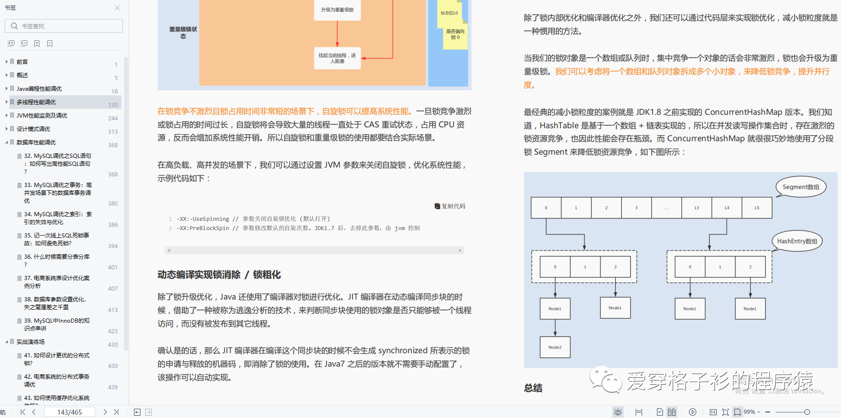The width and height of the screenshot is (841, 418).
Task: Start presentation slideshow mode
Action: click(x=693, y=412)
